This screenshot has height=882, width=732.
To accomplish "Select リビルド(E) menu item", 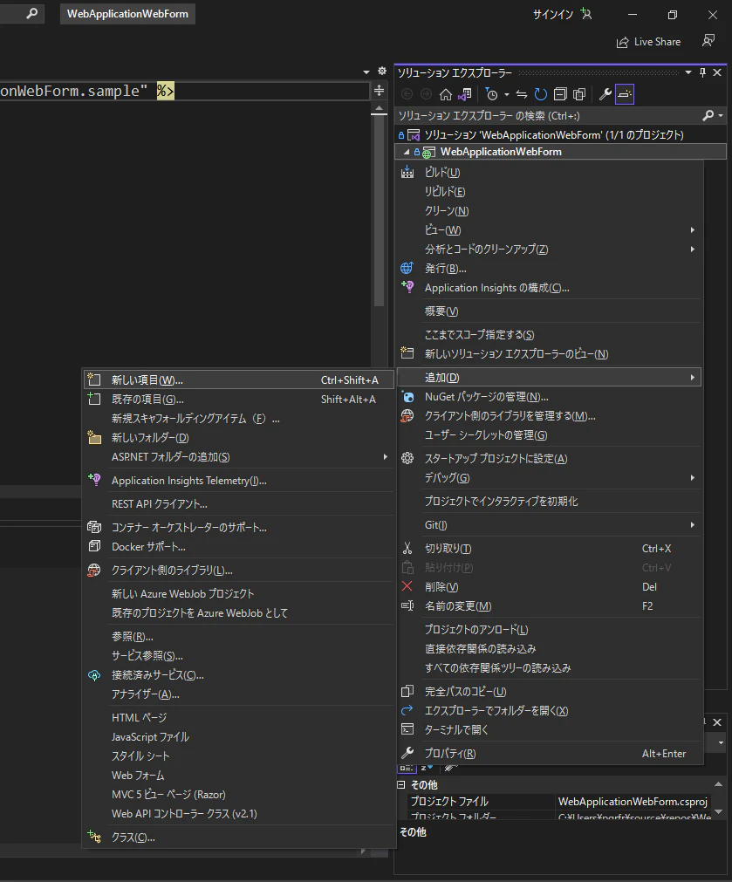I will [x=550, y=192].
